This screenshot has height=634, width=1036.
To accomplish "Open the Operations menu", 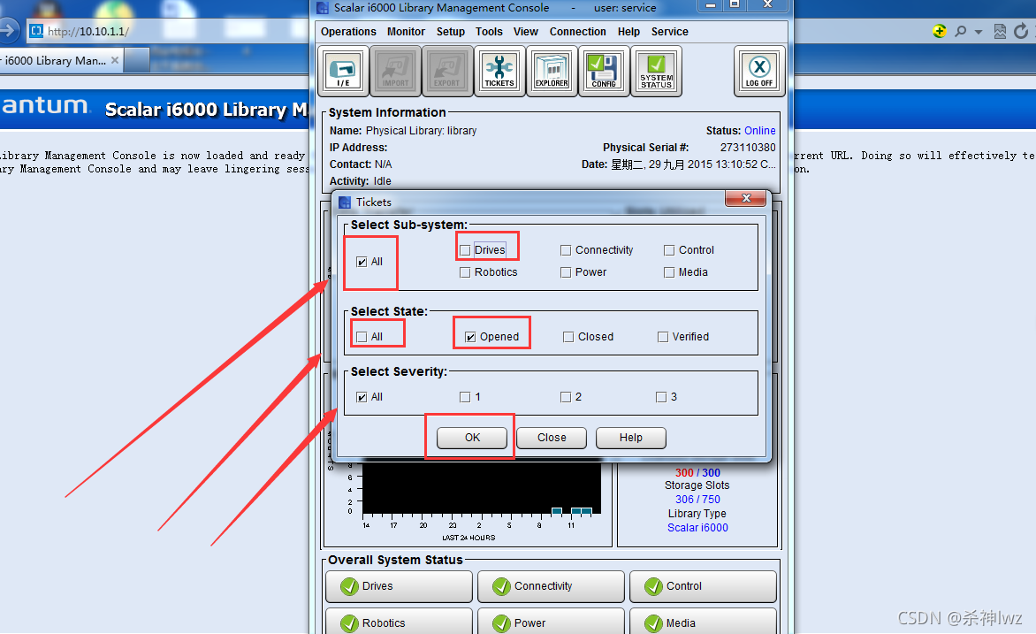I will point(348,32).
